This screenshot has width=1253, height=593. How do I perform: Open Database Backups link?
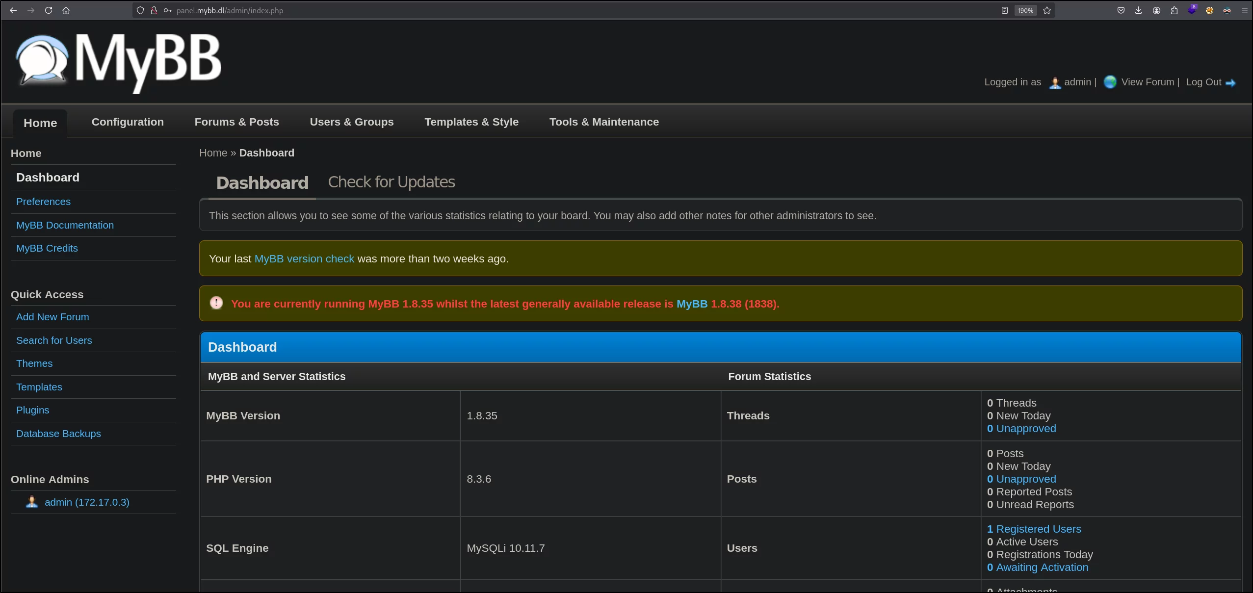click(x=58, y=434)
